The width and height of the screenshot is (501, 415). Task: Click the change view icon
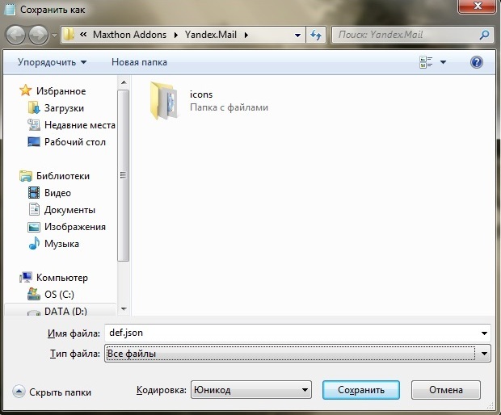pyautogui.click(x=426, y=62)
